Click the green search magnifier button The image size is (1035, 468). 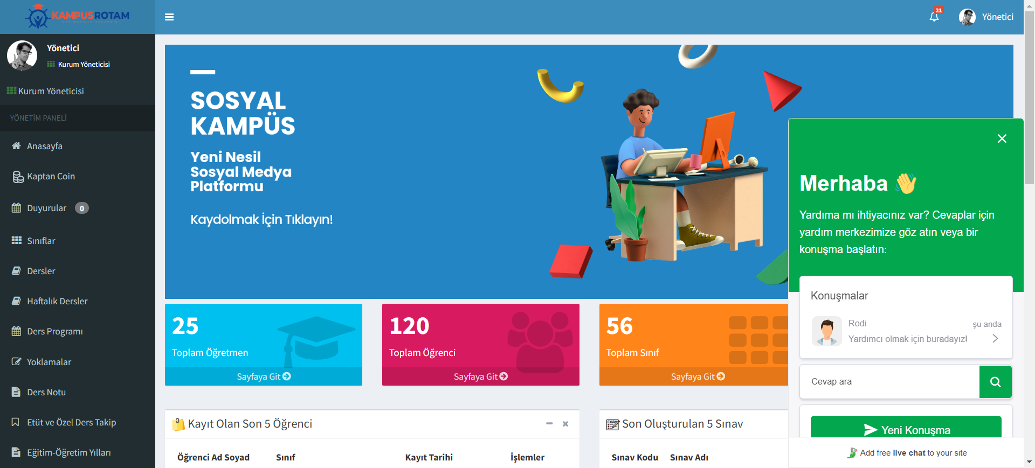tap(995, 382)
